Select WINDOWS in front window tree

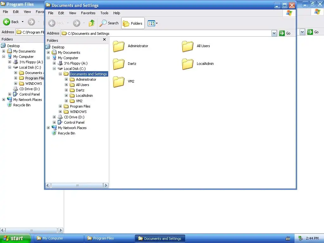(x=78, y=112)
